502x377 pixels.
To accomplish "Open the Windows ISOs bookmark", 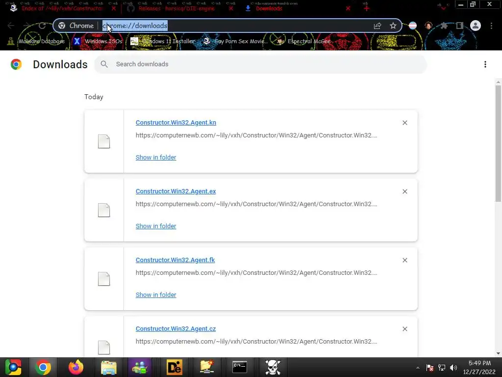I will [98, 41].
